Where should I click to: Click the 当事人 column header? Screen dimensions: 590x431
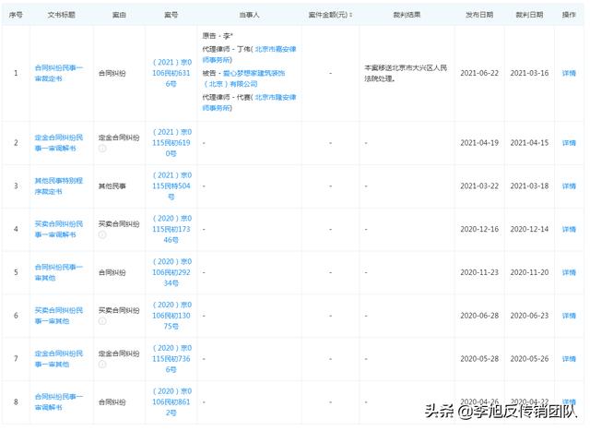click(x=249, y=15)
